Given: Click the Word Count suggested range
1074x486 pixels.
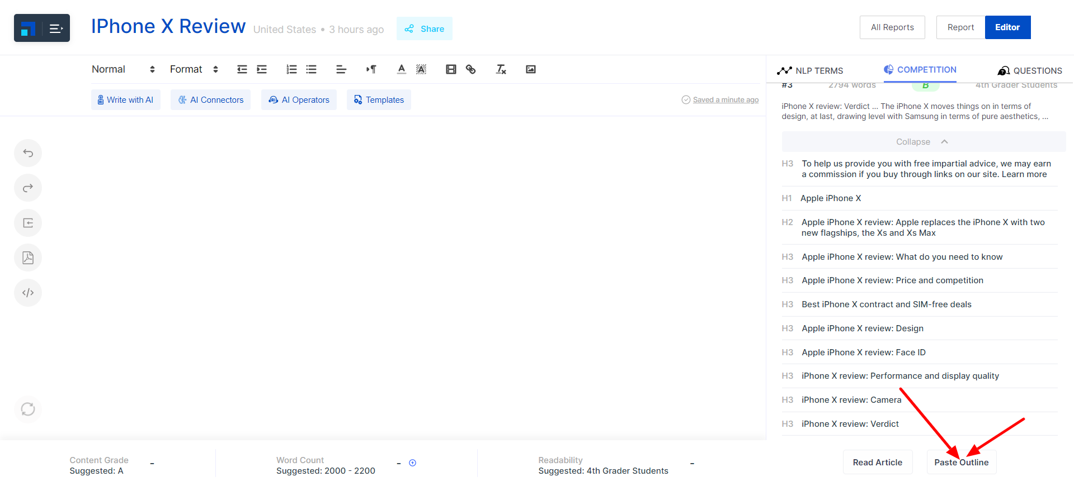Looking at the screenshot, I should [326, 471].
